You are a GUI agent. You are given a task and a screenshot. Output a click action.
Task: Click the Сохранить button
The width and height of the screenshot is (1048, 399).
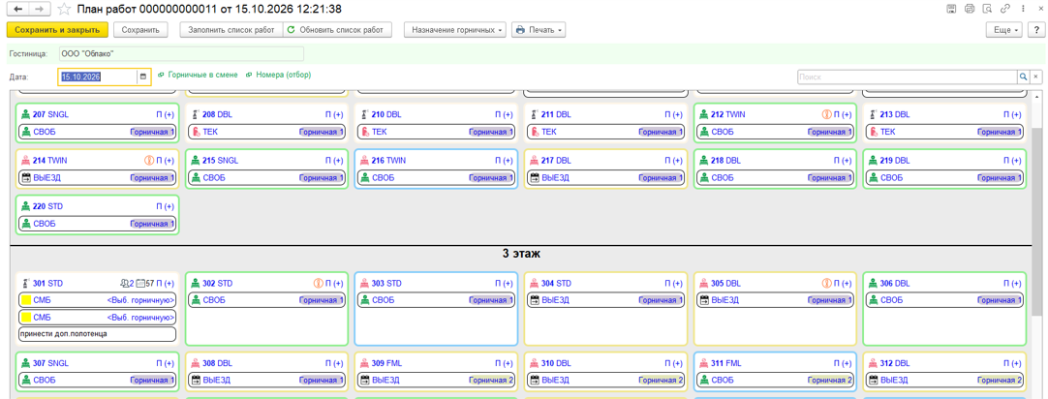(140, 30)
